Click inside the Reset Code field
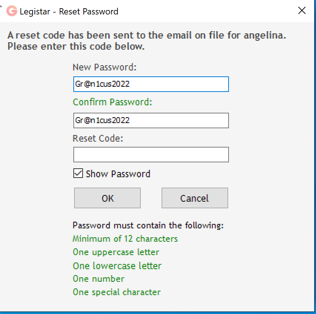The image size is (316, 314). pyautogui.click(x=151, y=154)
